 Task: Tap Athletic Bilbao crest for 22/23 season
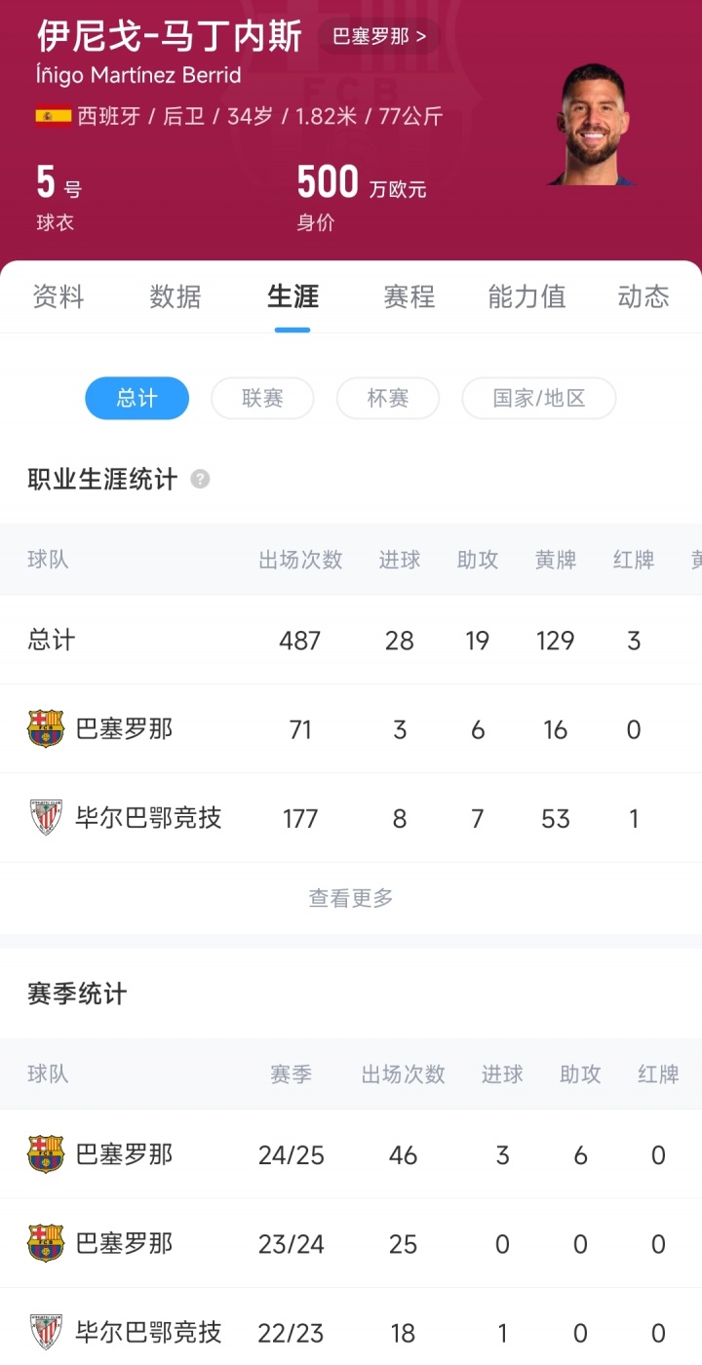coord(46,1332)
